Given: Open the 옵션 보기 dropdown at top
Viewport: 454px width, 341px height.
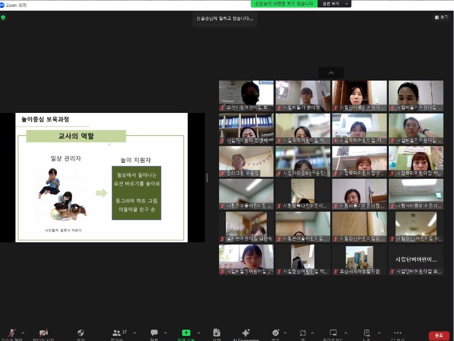Looking at the screenshot, I should pos(334,4).
